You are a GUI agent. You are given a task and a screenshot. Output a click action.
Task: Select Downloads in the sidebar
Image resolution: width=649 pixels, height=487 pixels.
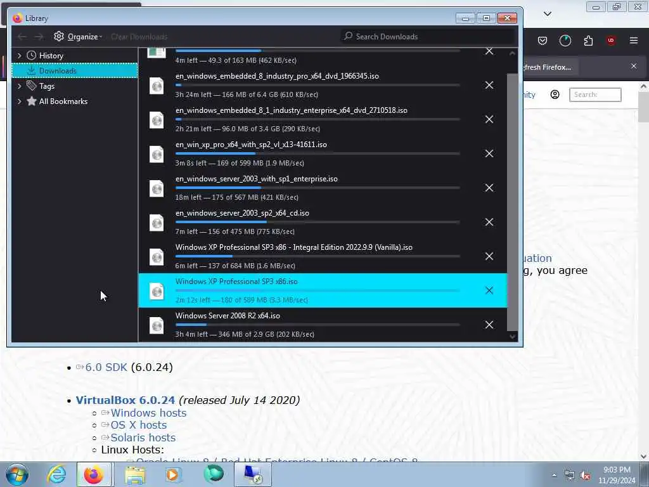(x=75, y=71)
